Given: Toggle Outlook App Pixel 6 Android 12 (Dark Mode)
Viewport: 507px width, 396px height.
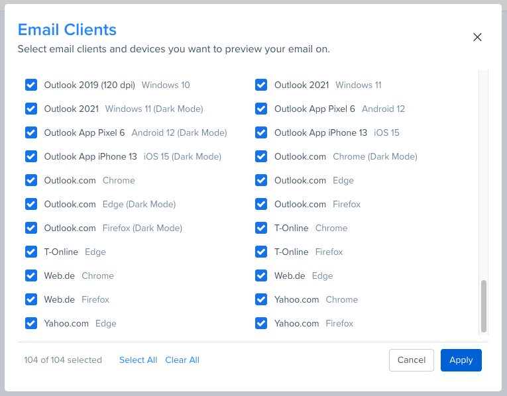Looking at the screenshot, I should point(31,132).
